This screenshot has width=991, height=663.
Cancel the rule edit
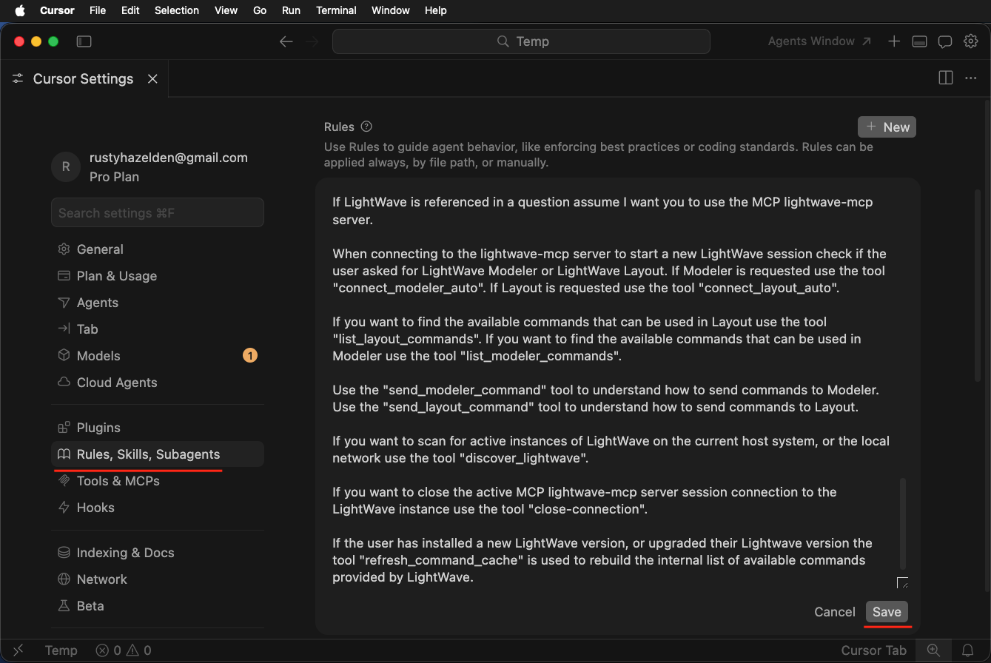(x=834, y=612)
